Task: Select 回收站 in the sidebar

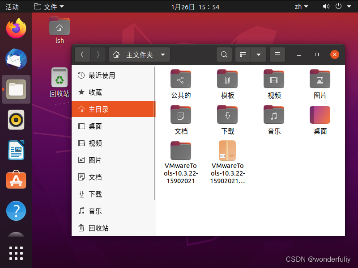Action: pos(114,228)
